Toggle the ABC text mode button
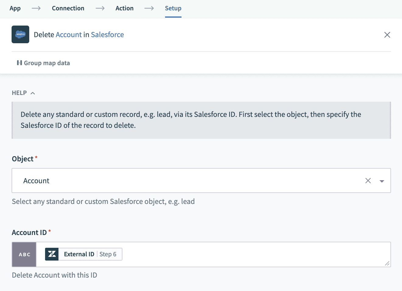402x291 pixels. tap(24, 254)
